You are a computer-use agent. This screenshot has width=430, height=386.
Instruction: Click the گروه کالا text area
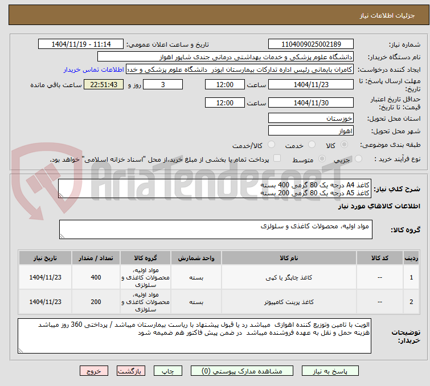pyautogui.click(x=216, y=229)
